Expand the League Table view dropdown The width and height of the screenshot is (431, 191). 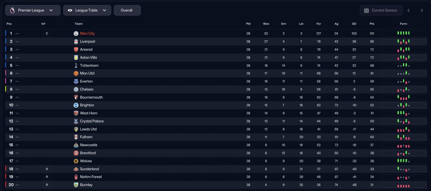click(x=87, y=10)
